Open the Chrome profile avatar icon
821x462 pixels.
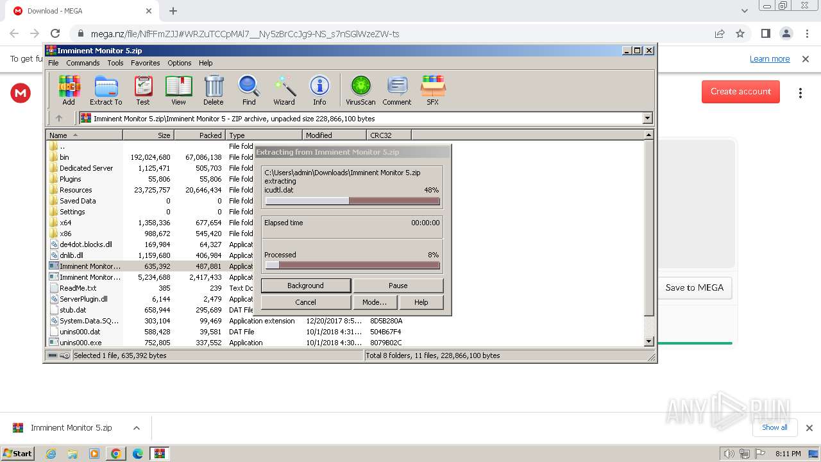coord(786,33)
